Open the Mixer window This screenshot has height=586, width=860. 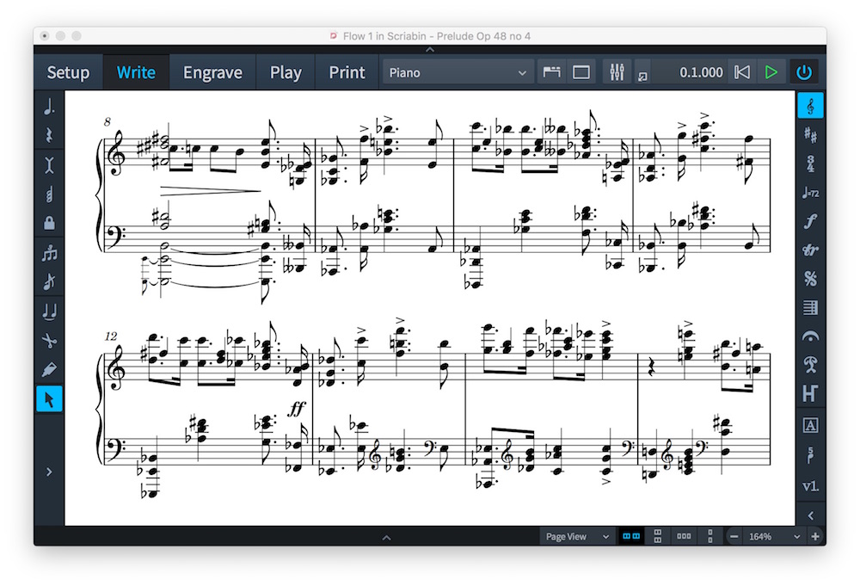617,72
